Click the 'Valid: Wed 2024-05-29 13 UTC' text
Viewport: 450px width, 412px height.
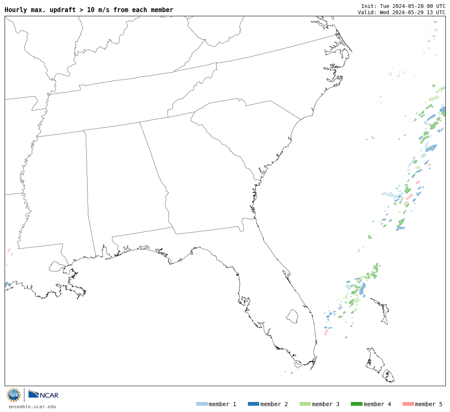(x=402, y=13)
